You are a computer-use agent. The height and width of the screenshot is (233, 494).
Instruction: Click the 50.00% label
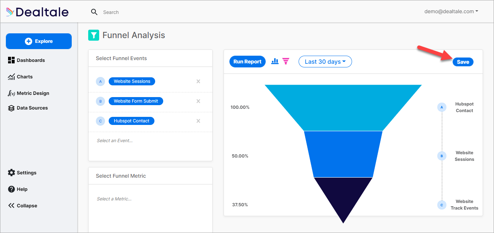pyautogui.click(x=240, y=156)
